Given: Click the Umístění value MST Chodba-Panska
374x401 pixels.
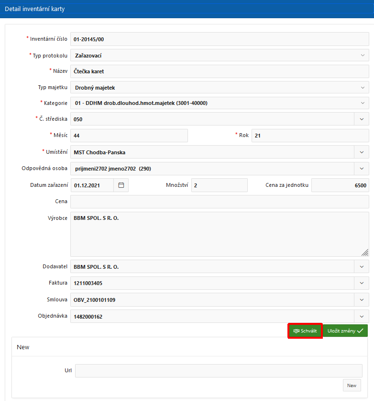Looking at the screenshot, I should tap(99, 152).
